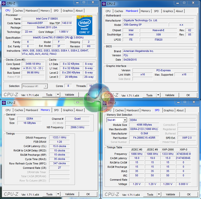The height and width of the screenshot is (199, 201).
Task: Open the Mainboard tab in the CPU window
Action: click(32, 11)
